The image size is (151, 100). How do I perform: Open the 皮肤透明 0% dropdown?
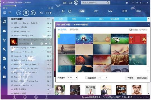click(102, 77)
